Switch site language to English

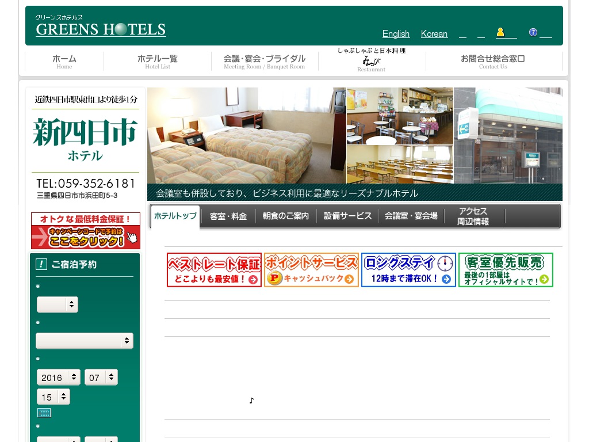point(396,34)
